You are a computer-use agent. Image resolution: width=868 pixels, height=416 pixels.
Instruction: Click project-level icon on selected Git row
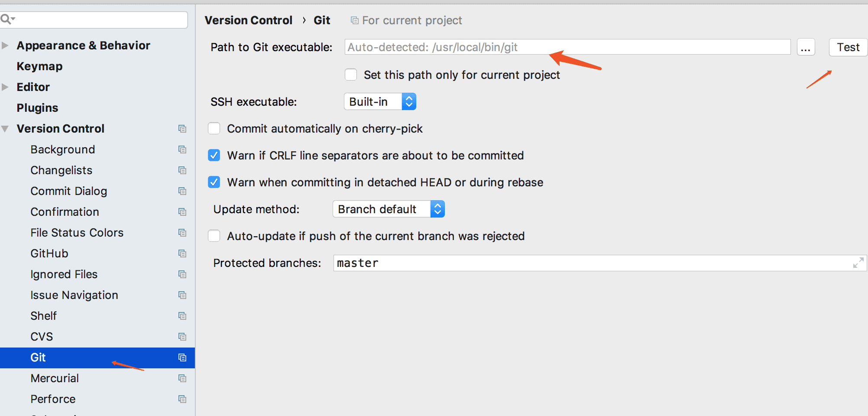(182, 357)
